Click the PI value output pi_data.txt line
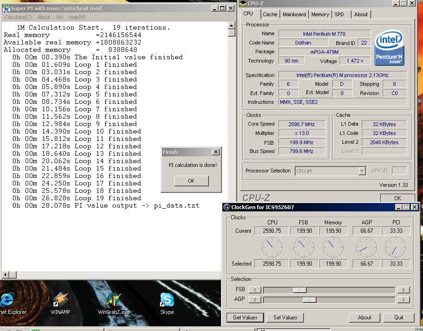Screen dimensions: 423x331 (x=106, y=206)
